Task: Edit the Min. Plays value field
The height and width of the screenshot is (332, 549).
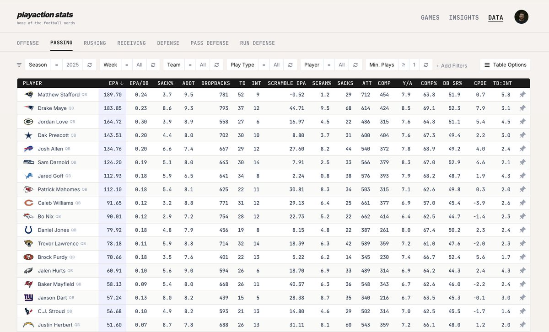Action: pos(414,65)
